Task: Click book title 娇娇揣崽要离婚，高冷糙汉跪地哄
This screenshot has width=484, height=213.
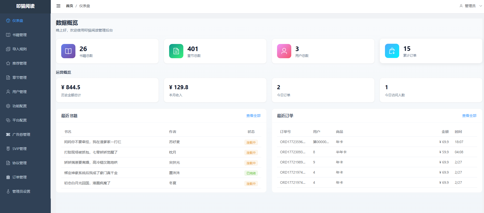Action: click(91, 162)
